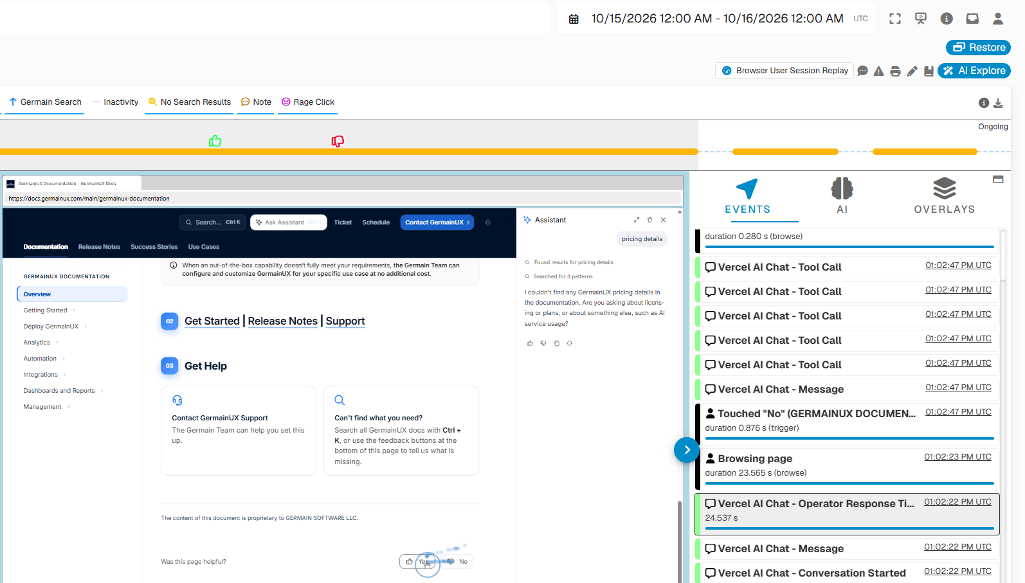The height and width of the screenshot is (583, 1025).
Task: Click the thumbs-down marker on the session timeline
Action: click(x=338, y=141)
